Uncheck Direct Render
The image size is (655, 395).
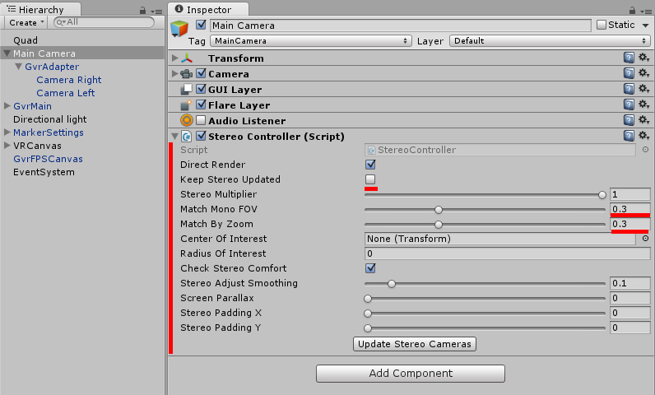(x=370, y=164)
